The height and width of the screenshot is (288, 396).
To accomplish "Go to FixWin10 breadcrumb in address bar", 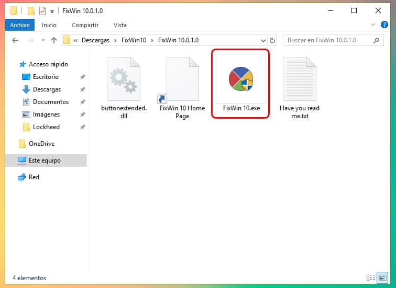I will pyautogui.click(x=134, y=40).
